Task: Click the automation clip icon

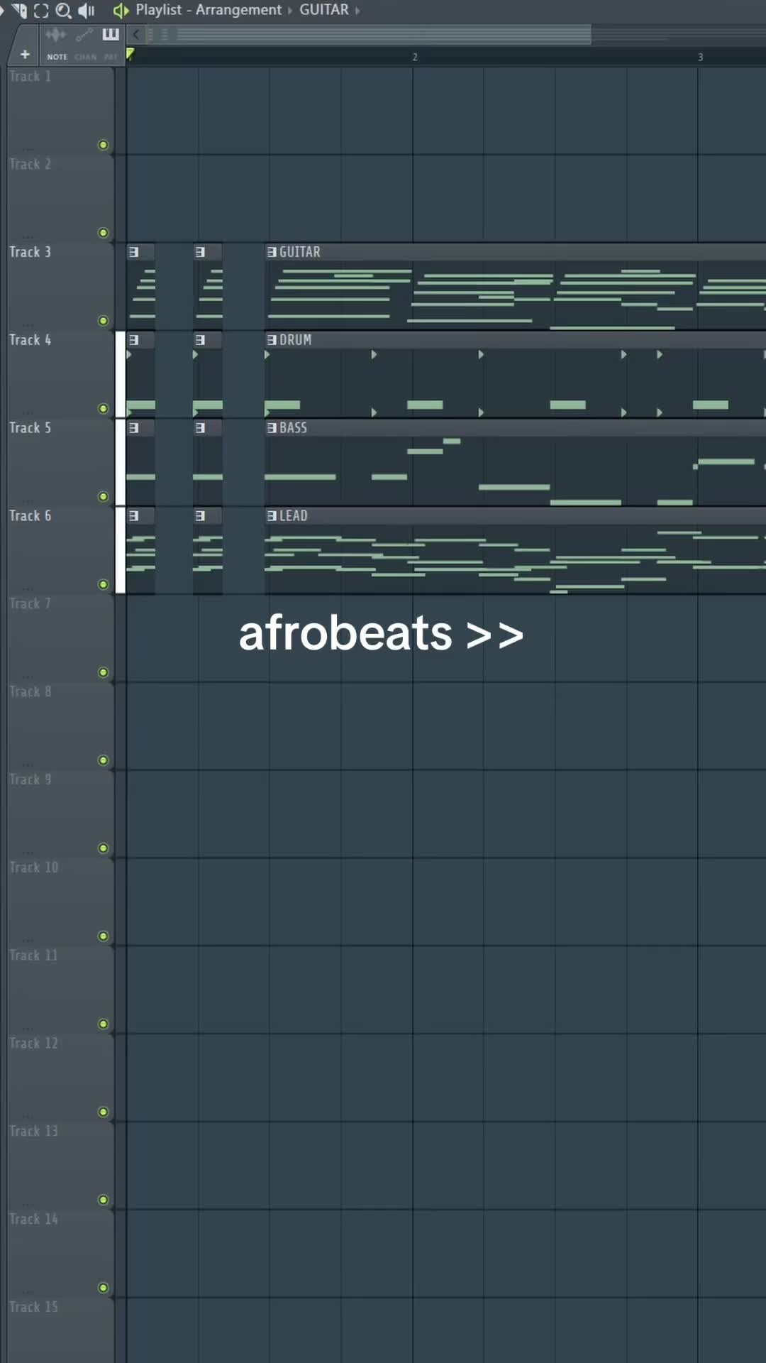Action: pos(84,34)
